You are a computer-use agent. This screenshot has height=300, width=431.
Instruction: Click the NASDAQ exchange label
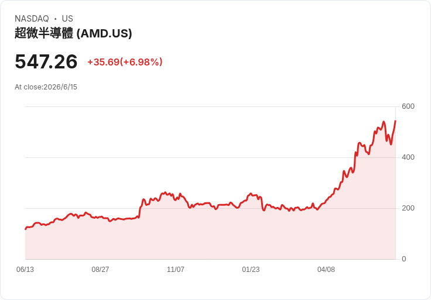click(32, 19)
